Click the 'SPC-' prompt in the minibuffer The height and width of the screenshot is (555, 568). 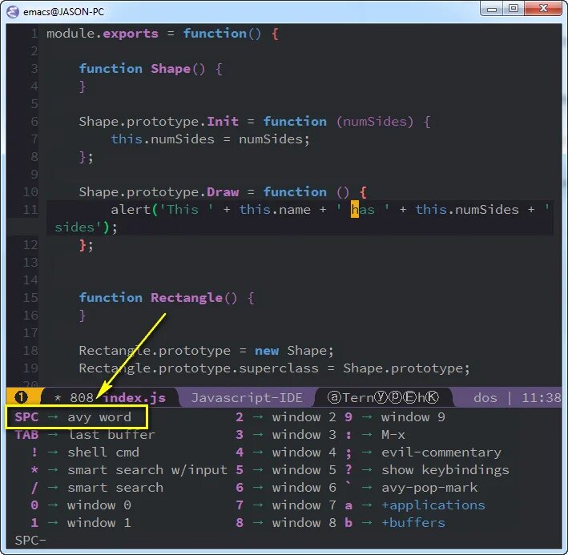click(30, 540)
